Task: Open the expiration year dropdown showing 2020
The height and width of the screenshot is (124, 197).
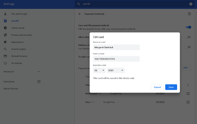Action: 116,70
